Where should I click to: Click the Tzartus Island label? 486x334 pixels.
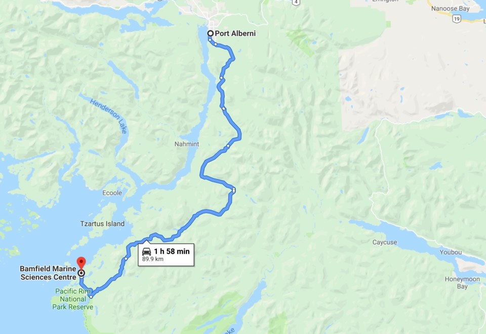102,224
